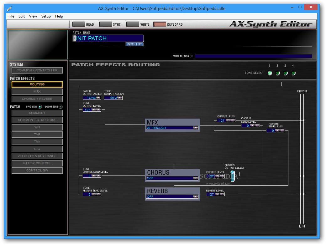This screenshot has width=326, height=245.
Task: Open the View menu
Action: [x=33, y=16]
